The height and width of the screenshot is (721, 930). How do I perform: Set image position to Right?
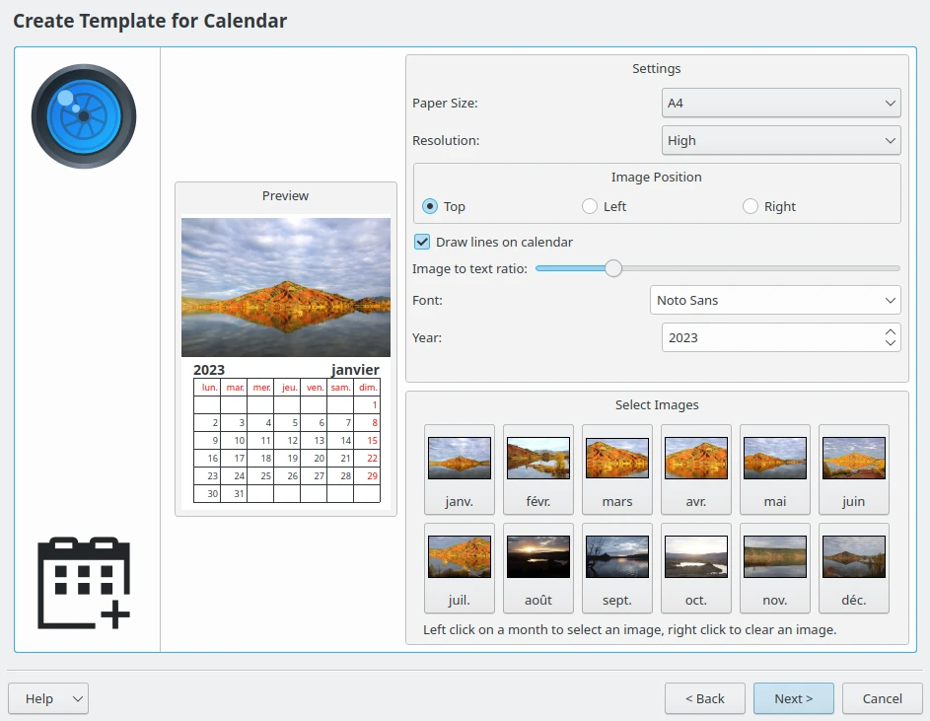click(x=751, y=206)
